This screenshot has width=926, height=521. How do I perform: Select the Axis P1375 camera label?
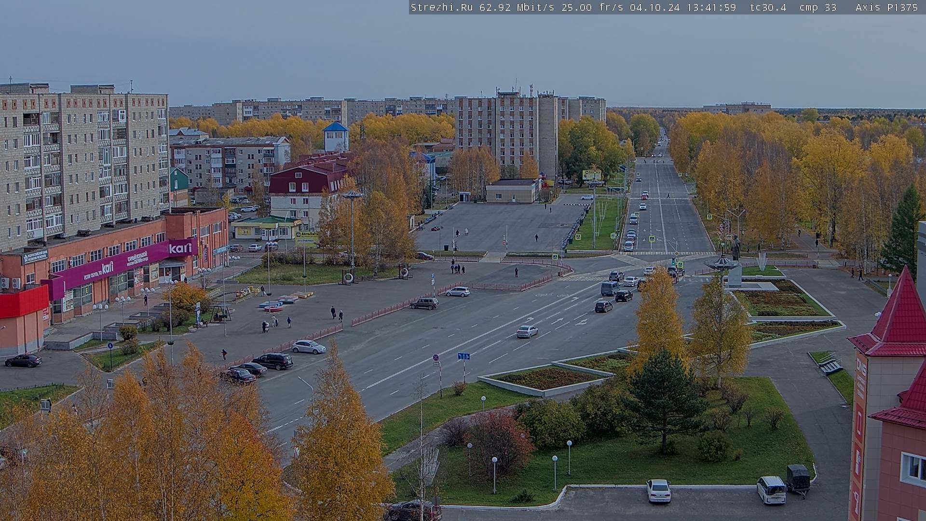[x=886, y=7]
